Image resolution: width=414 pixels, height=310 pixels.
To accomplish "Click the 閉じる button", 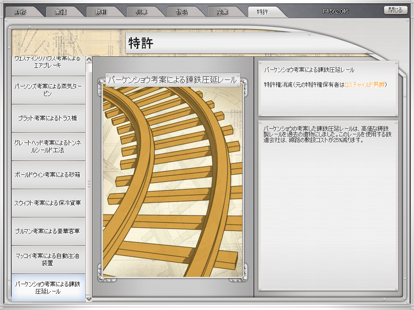I will (395, 10).
